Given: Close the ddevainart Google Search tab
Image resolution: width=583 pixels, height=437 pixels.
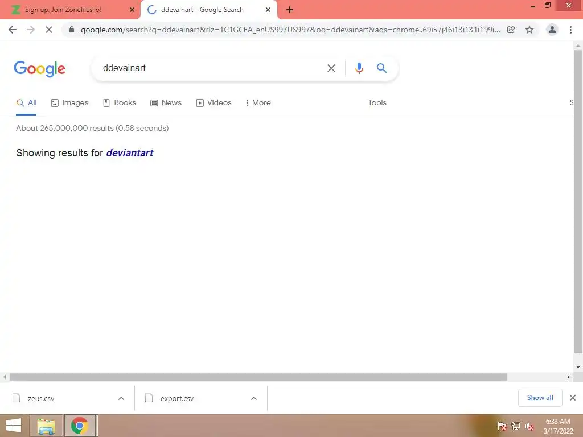Looking at the screenshot, I should pyautogui.click(x=268, y=10).
